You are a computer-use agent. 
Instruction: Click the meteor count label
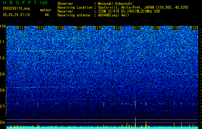(46, 10)
